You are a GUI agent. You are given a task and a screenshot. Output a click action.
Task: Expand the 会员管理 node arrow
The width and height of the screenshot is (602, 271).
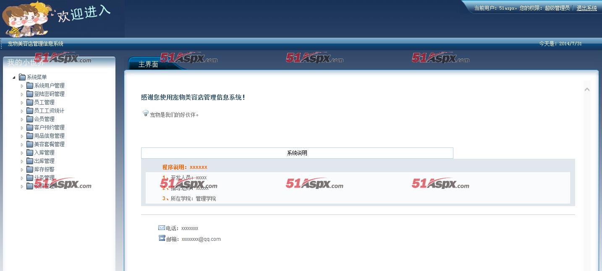click(x=22, y=119)
